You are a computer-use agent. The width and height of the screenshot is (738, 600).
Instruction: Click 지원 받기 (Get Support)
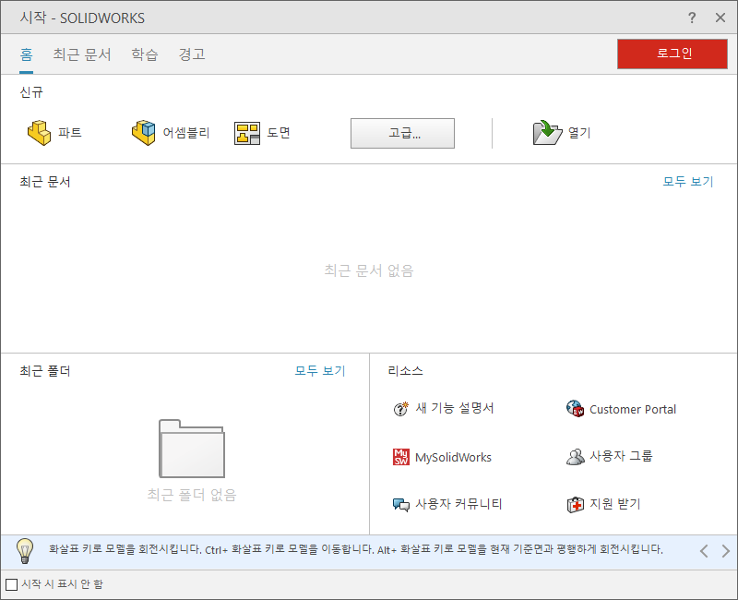click(x=604, y=504)
